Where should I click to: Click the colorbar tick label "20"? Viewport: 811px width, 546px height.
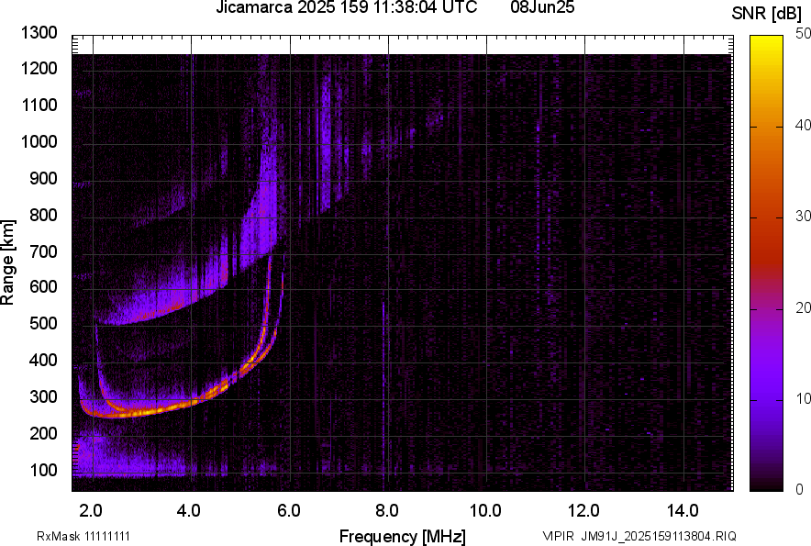803,308
